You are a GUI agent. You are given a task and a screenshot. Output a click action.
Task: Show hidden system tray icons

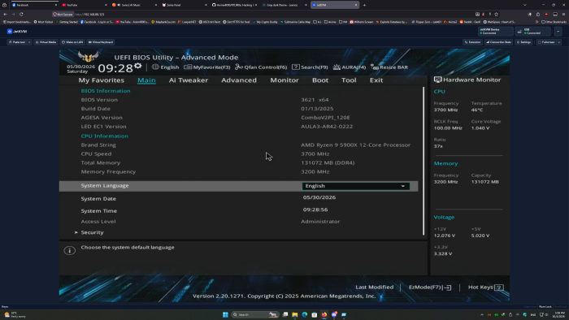point(482,314)
